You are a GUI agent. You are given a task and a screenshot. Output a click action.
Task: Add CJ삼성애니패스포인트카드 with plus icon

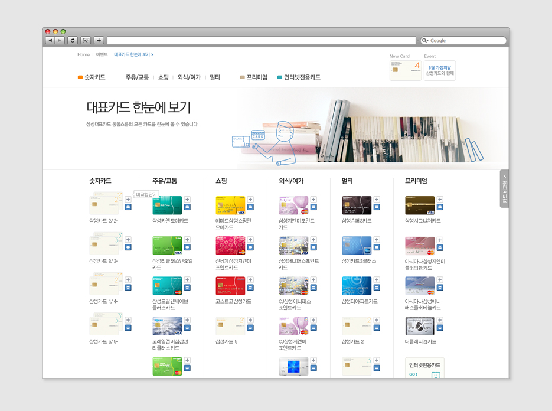pos(313,280)
